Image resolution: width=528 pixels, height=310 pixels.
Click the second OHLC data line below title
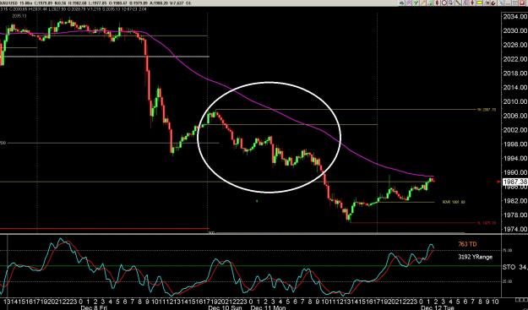click(x=73, y=8)
